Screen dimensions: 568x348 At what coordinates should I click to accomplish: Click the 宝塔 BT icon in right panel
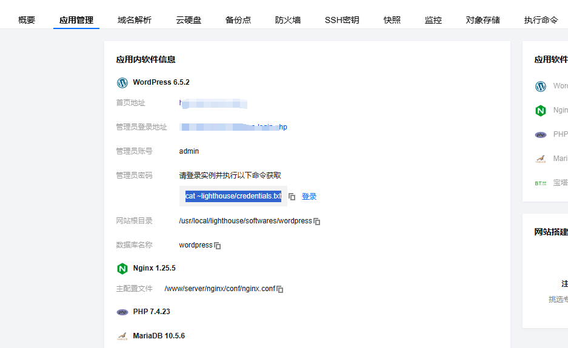(541, 183)
